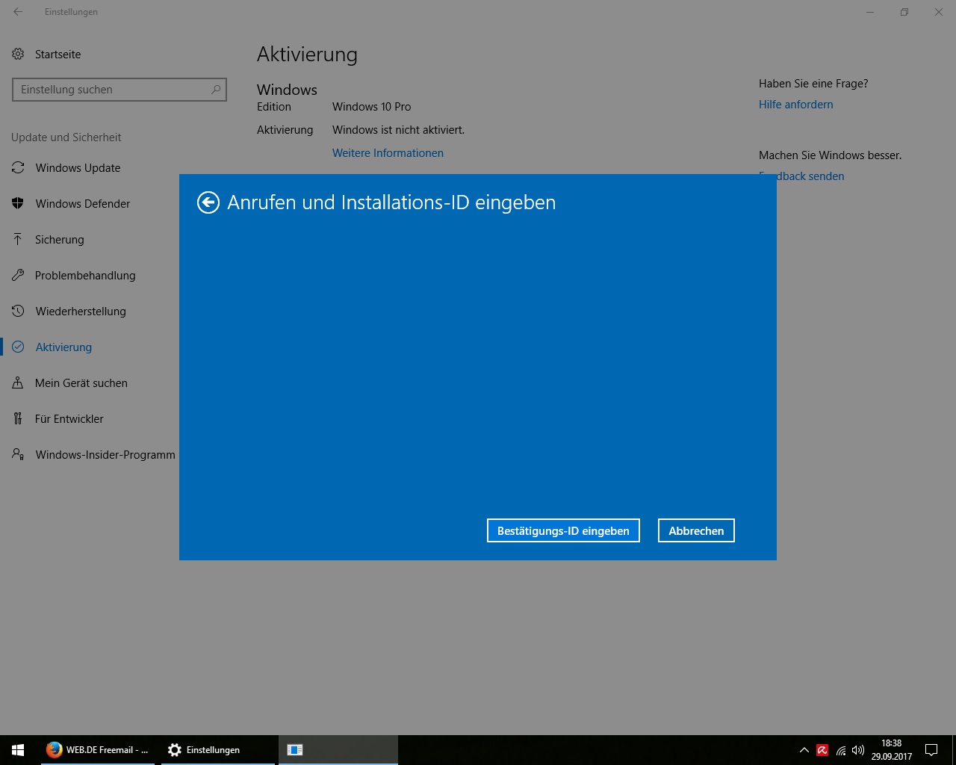Minimize the Einstellungen window
This screenshot has height=765, width=956.
[870, 12]
